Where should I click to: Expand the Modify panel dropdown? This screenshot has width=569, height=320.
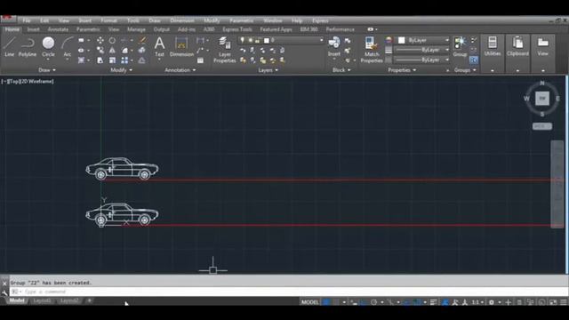122,70
